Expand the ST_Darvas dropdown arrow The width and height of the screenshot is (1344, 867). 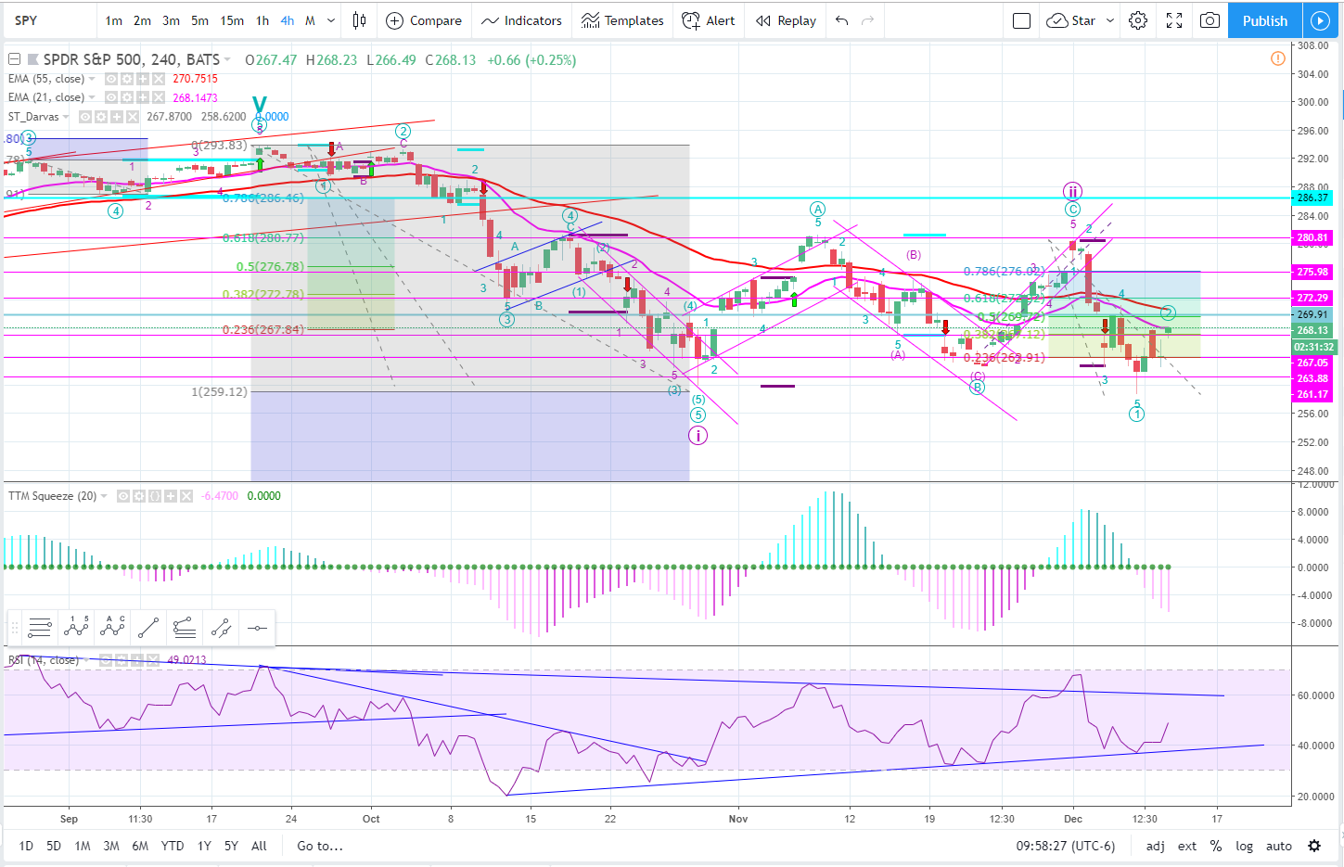[x=67, y=117]
